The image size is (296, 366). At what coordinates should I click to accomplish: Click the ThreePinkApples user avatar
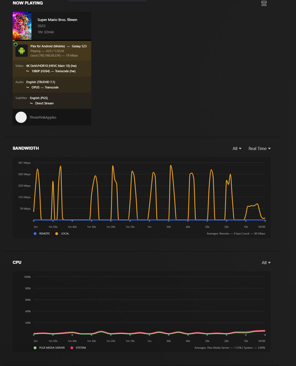(x=21, y=117)
